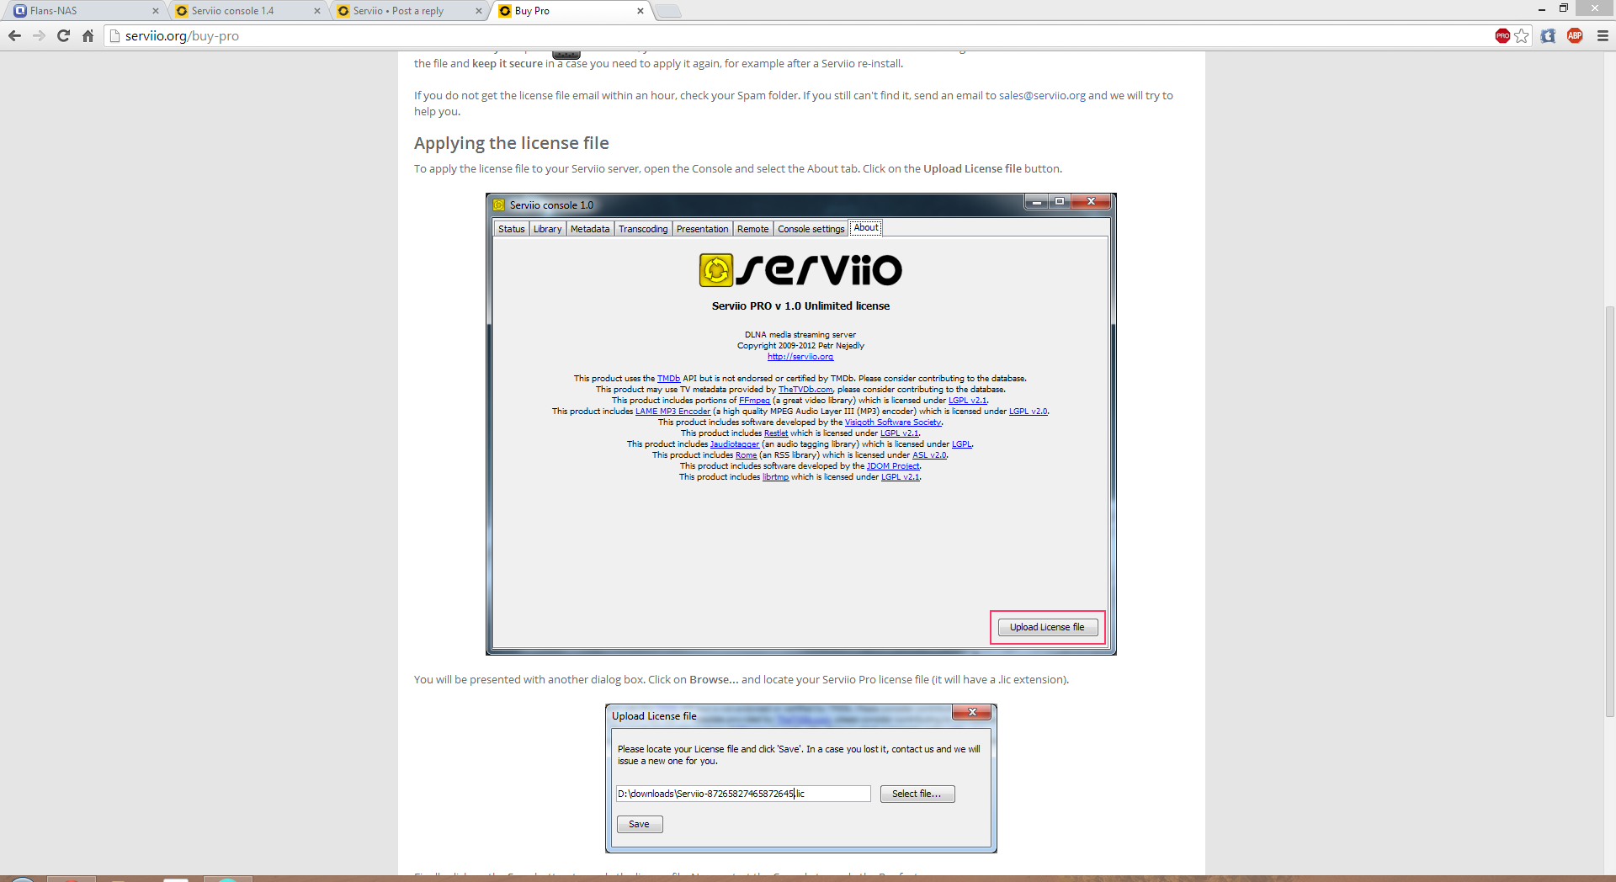Close the Flans-NAS tab
This screenshot has height=882, width=1616.
[156, 11]
